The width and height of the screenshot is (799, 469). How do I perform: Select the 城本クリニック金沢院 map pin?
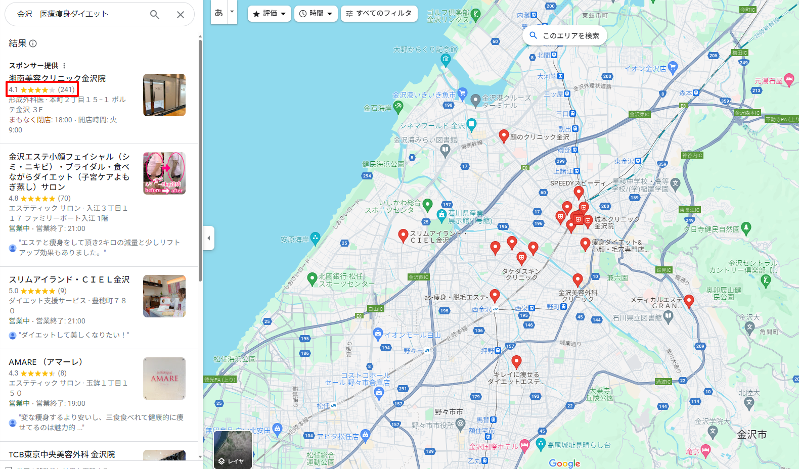[588, 221]
